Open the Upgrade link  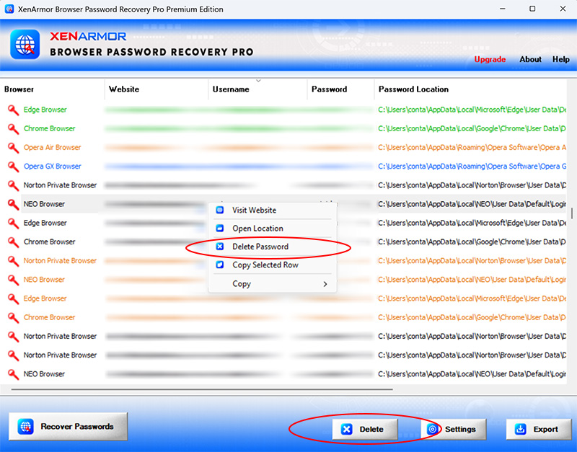(x=490, y=60)
